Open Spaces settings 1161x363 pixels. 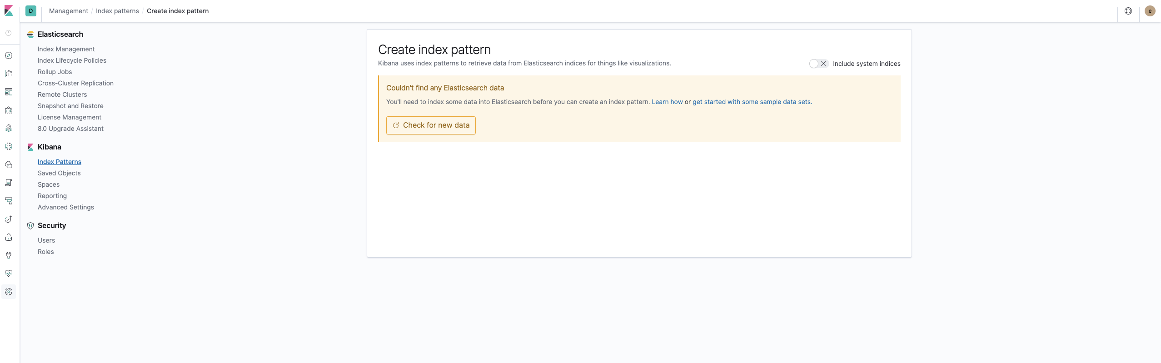(x=49, y=184)
